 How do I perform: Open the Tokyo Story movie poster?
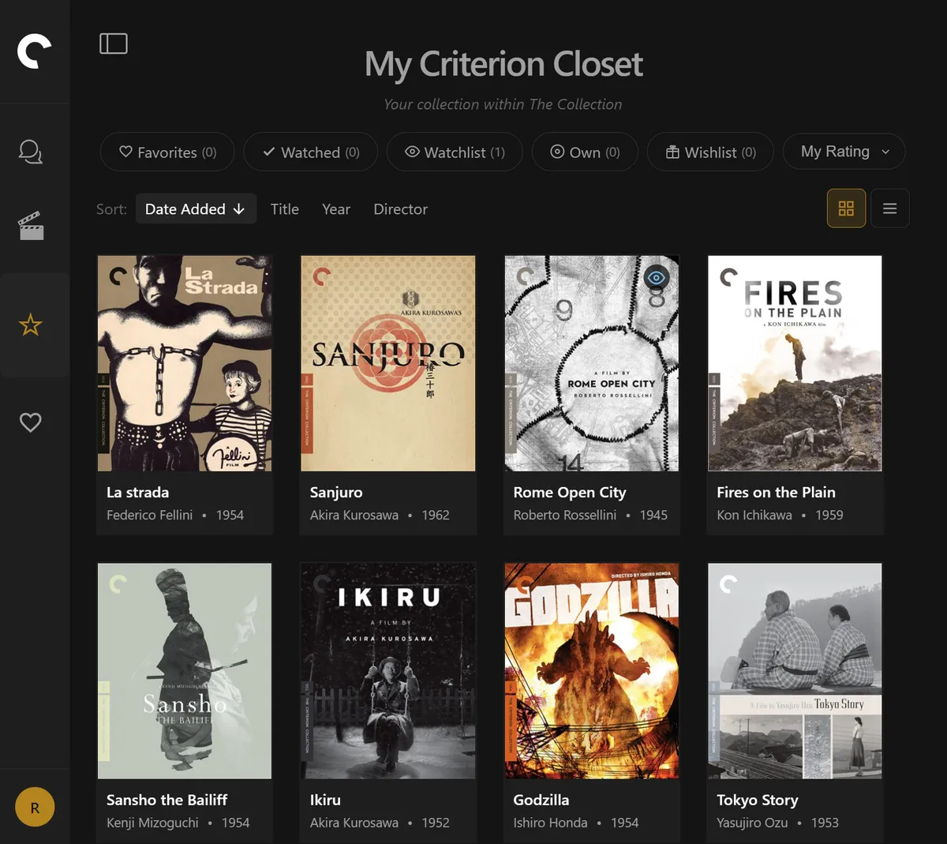(x=795, y=671)
